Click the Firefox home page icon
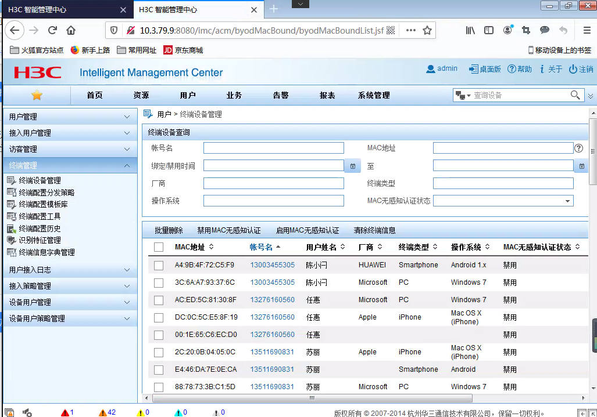 pyautogui.click(x=71, y=30)
